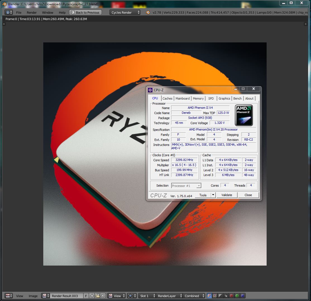311x301 pixels.
Task: Click the Level 3 cache value 6 MBytes
Action: click(x=228, y=175)
